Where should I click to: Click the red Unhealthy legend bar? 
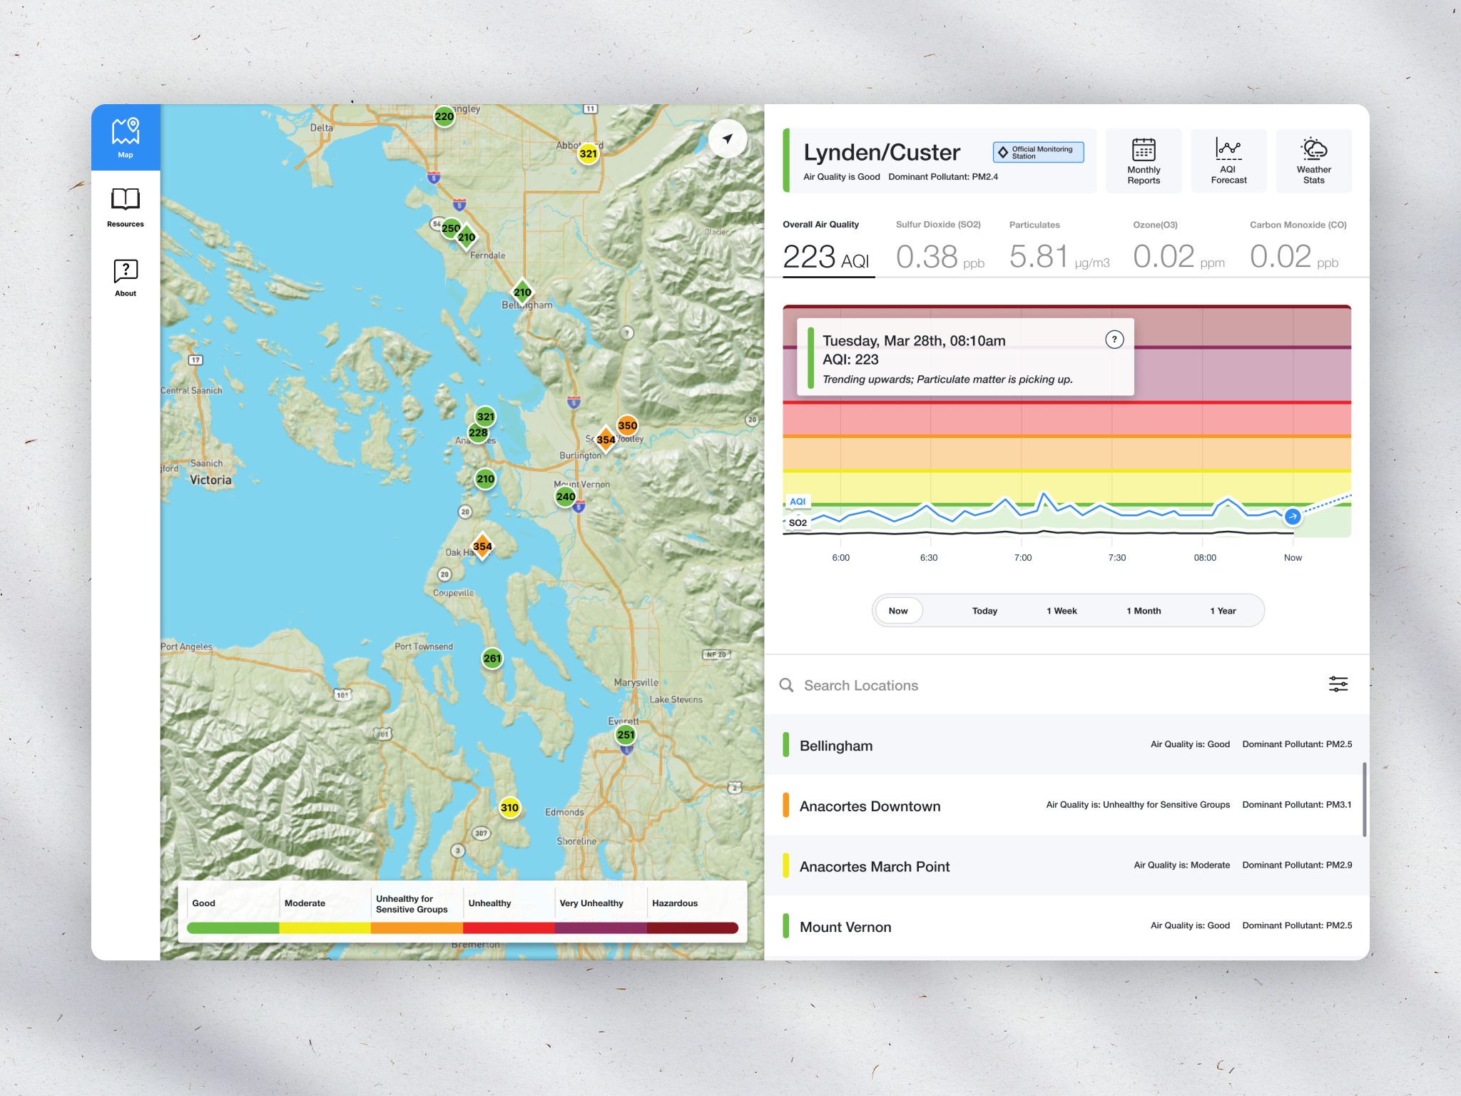pyautogui.click(x=509, y=928)
